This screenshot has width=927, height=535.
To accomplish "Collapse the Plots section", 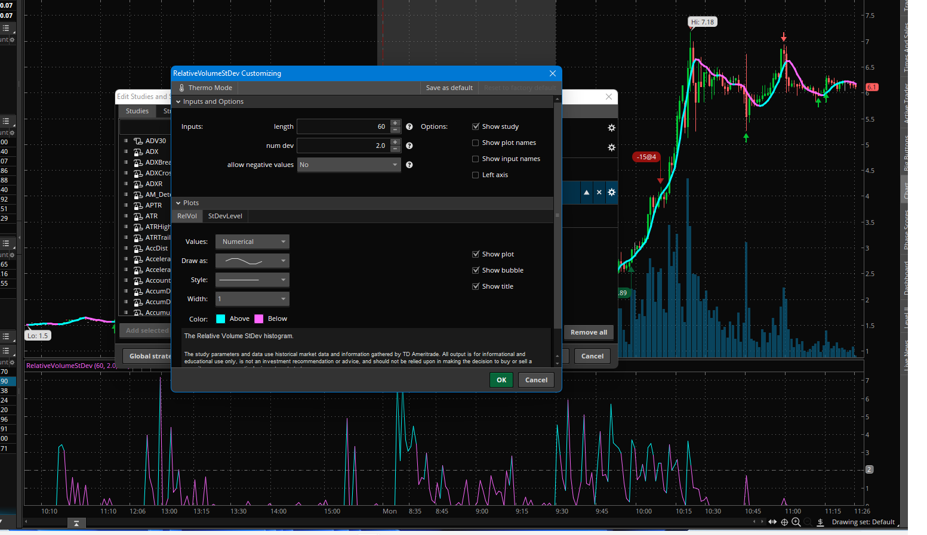I will coord(178,203).
